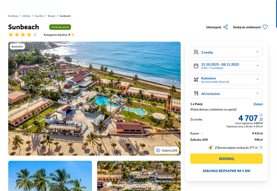The width and height of the screenshot is (277, 191).
Task: Expand the Razem total price breakdown
Action: [196, 133]
